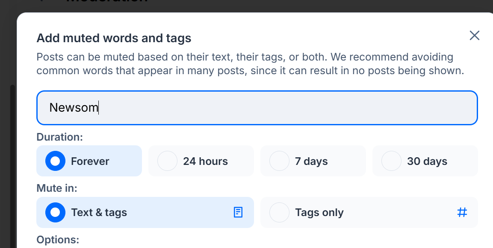Select the Forever duration radio circle
Image resolution: width=493 pixels, height=248 pixels.
(x=55, y=161)
